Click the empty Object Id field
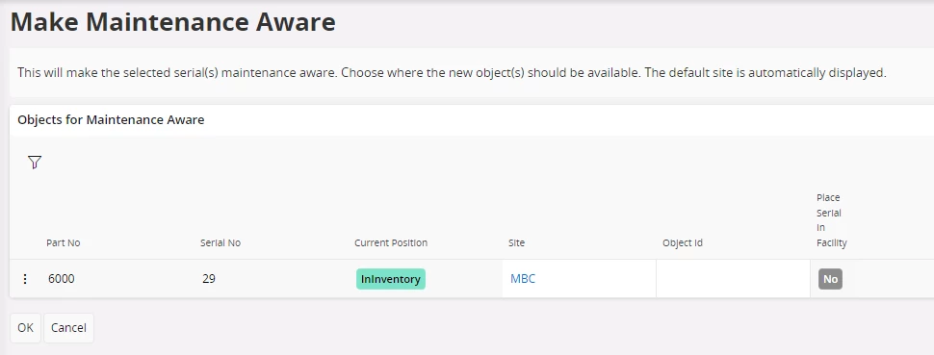The image size is (934, 355). (733, 279)
